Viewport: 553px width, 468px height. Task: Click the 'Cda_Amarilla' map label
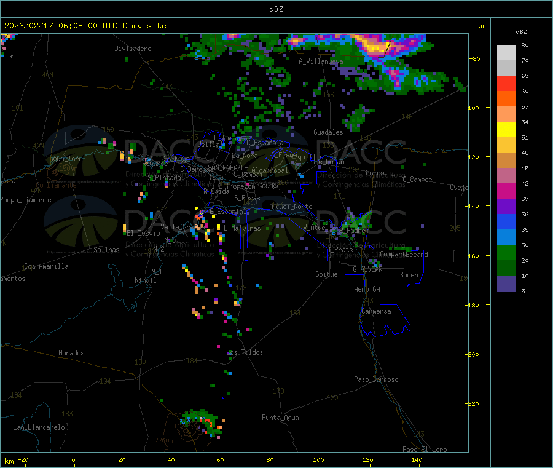(x=46, y=266)
